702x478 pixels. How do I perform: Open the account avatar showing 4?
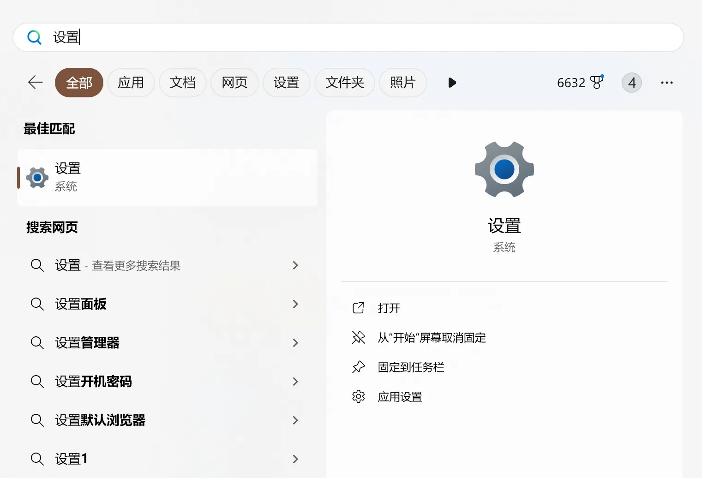pyautogui.click(x=632, y=83)
